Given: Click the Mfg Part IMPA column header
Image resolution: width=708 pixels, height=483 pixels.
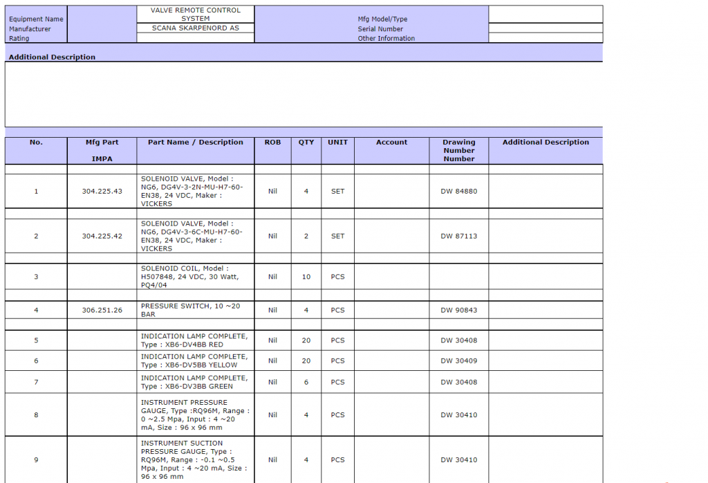Looking at the screenshot, I should tap(102, 150).
